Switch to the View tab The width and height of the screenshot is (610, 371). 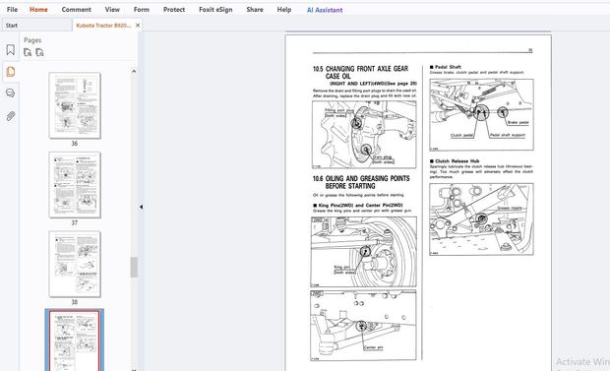pos(112,9)
